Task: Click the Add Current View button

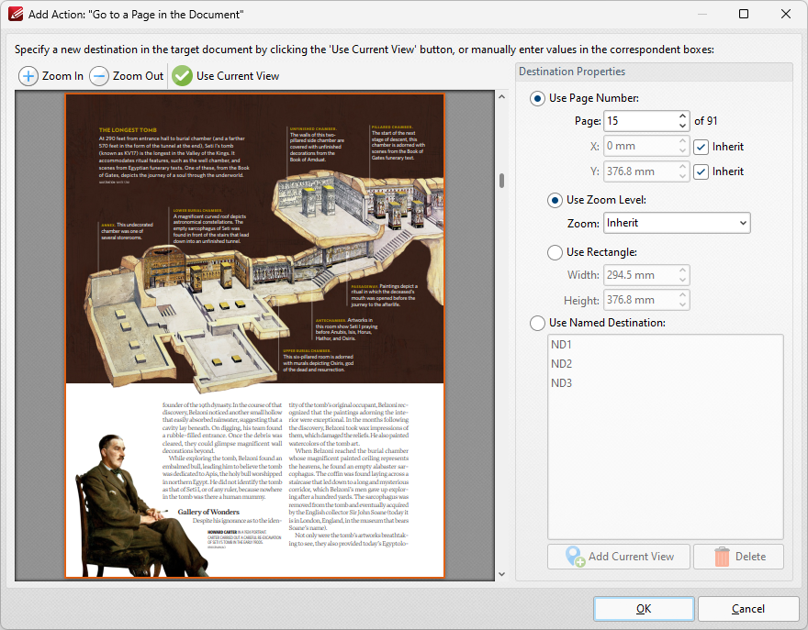Action: (618, 557)
